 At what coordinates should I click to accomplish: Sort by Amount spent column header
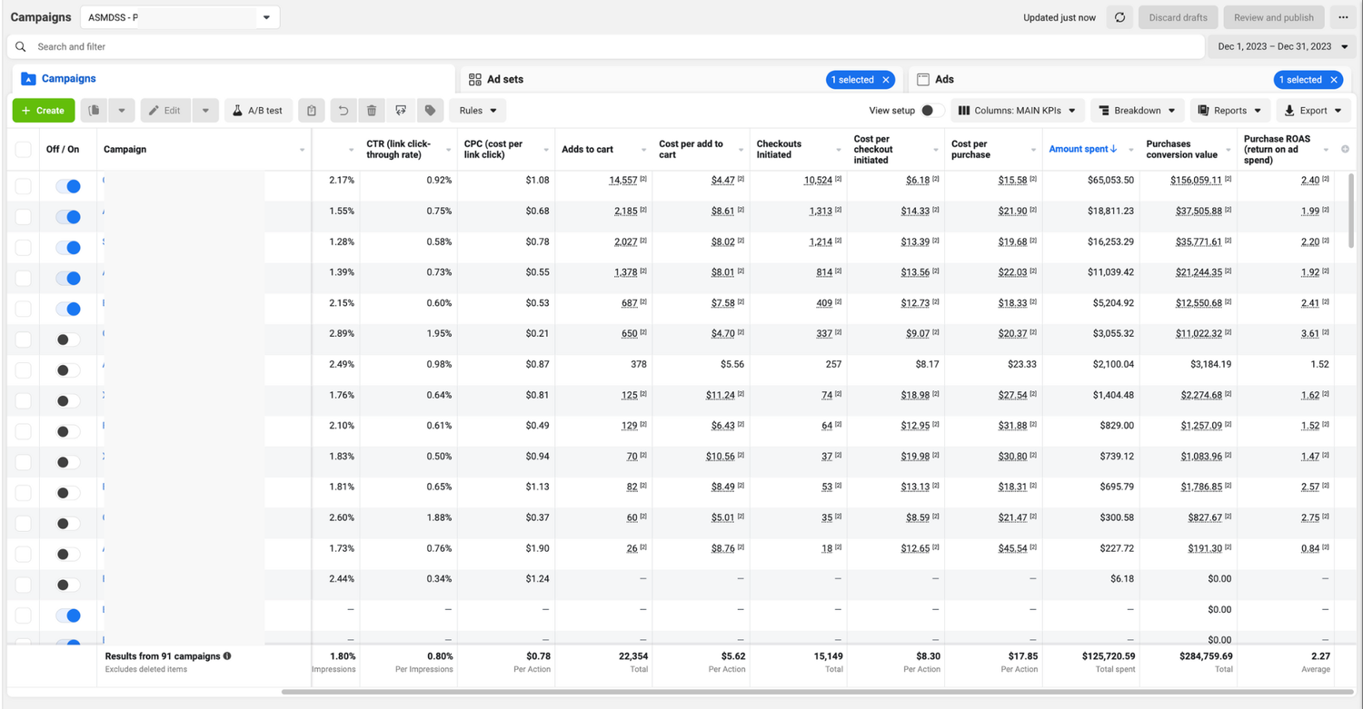1082,149
